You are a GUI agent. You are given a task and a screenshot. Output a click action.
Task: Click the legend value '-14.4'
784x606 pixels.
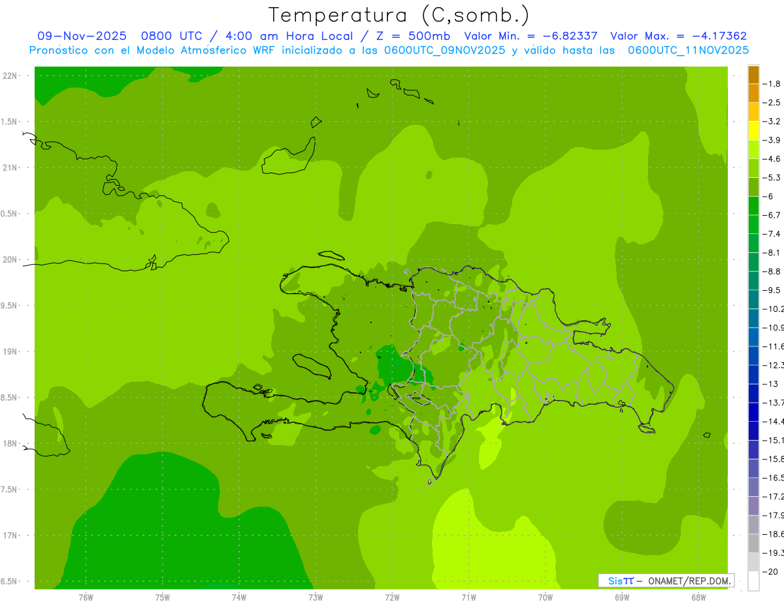pyautogui.click(x=773, y=422)
